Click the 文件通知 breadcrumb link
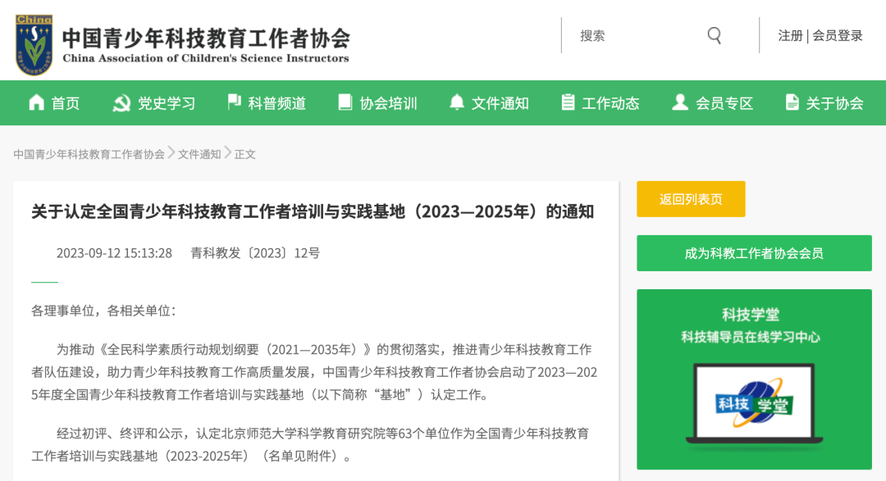886x481 pixels. click(x=199, y=154)
